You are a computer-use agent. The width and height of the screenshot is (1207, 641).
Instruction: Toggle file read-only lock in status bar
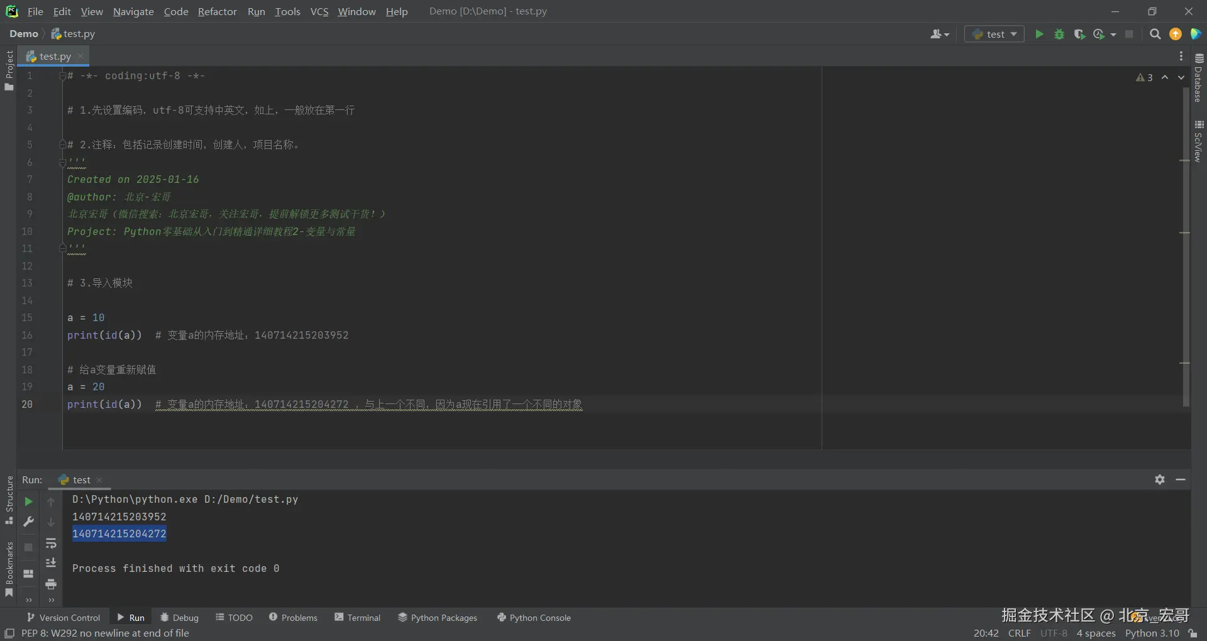(x=1193, y=633)
